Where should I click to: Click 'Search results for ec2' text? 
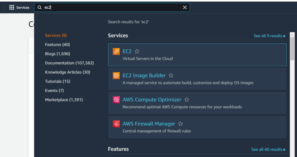pyautogui.click(x=128, y=22)
